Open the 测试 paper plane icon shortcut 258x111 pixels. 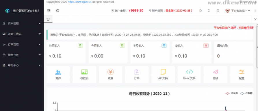pos(215,72)
